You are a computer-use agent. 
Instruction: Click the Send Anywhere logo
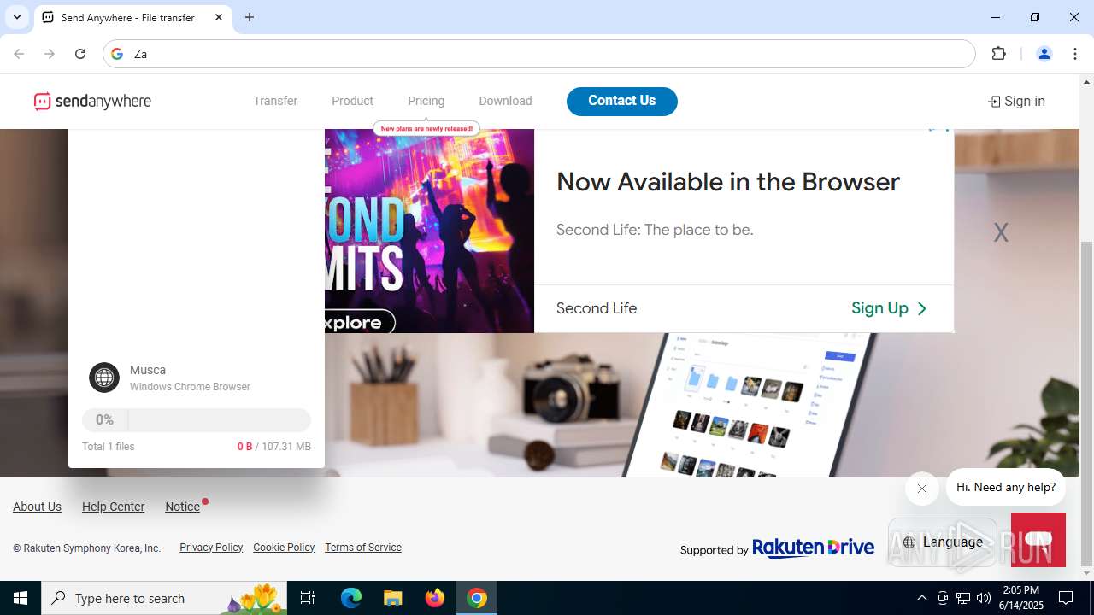pyautogui.click(x=92, y=101)
